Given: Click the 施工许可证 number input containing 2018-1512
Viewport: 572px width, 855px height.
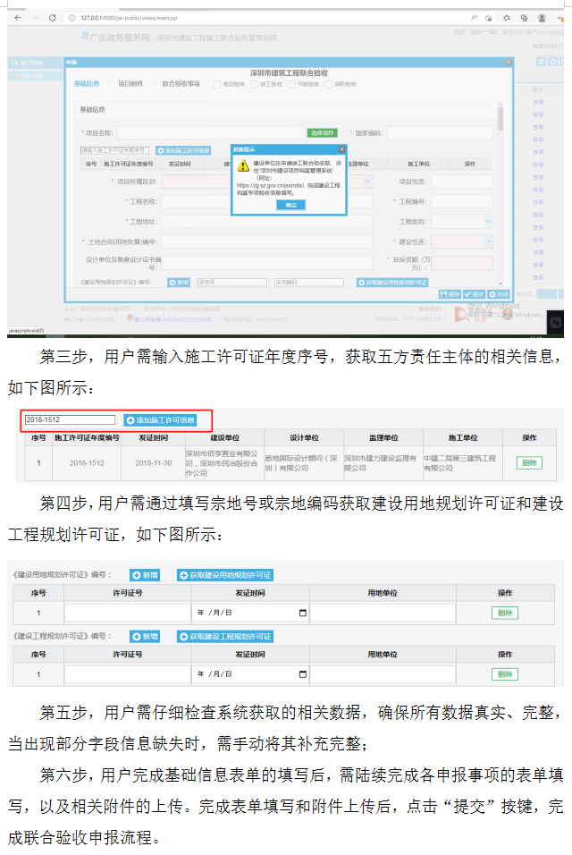Looking at the screenshot, I should (x=71, y=419).
